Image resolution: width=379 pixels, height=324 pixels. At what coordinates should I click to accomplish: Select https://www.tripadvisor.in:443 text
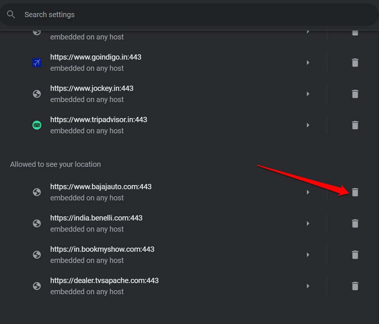pyautogui.click(x=99, y=119)
